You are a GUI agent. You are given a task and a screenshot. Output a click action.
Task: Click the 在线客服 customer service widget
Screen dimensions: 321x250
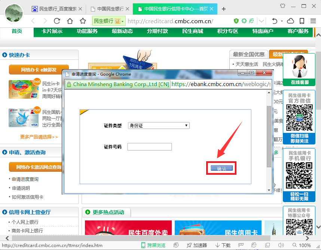299,70
